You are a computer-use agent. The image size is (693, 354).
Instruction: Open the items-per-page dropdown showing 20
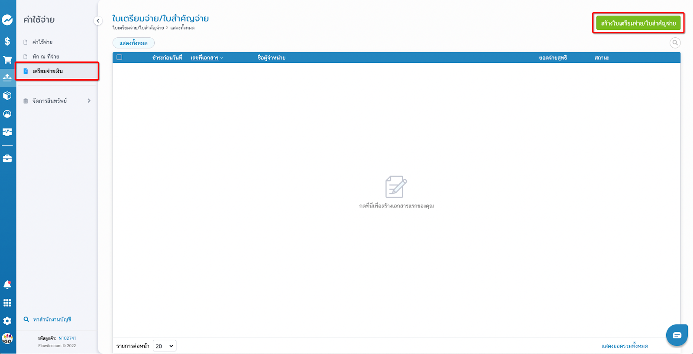pos(165,346)
